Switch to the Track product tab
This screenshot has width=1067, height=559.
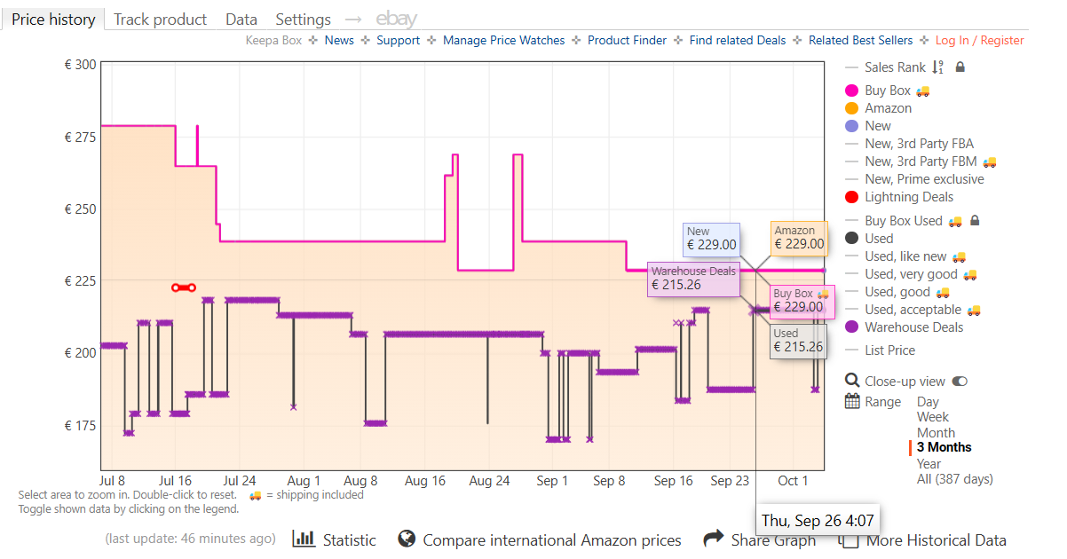[x=161, y=20]
